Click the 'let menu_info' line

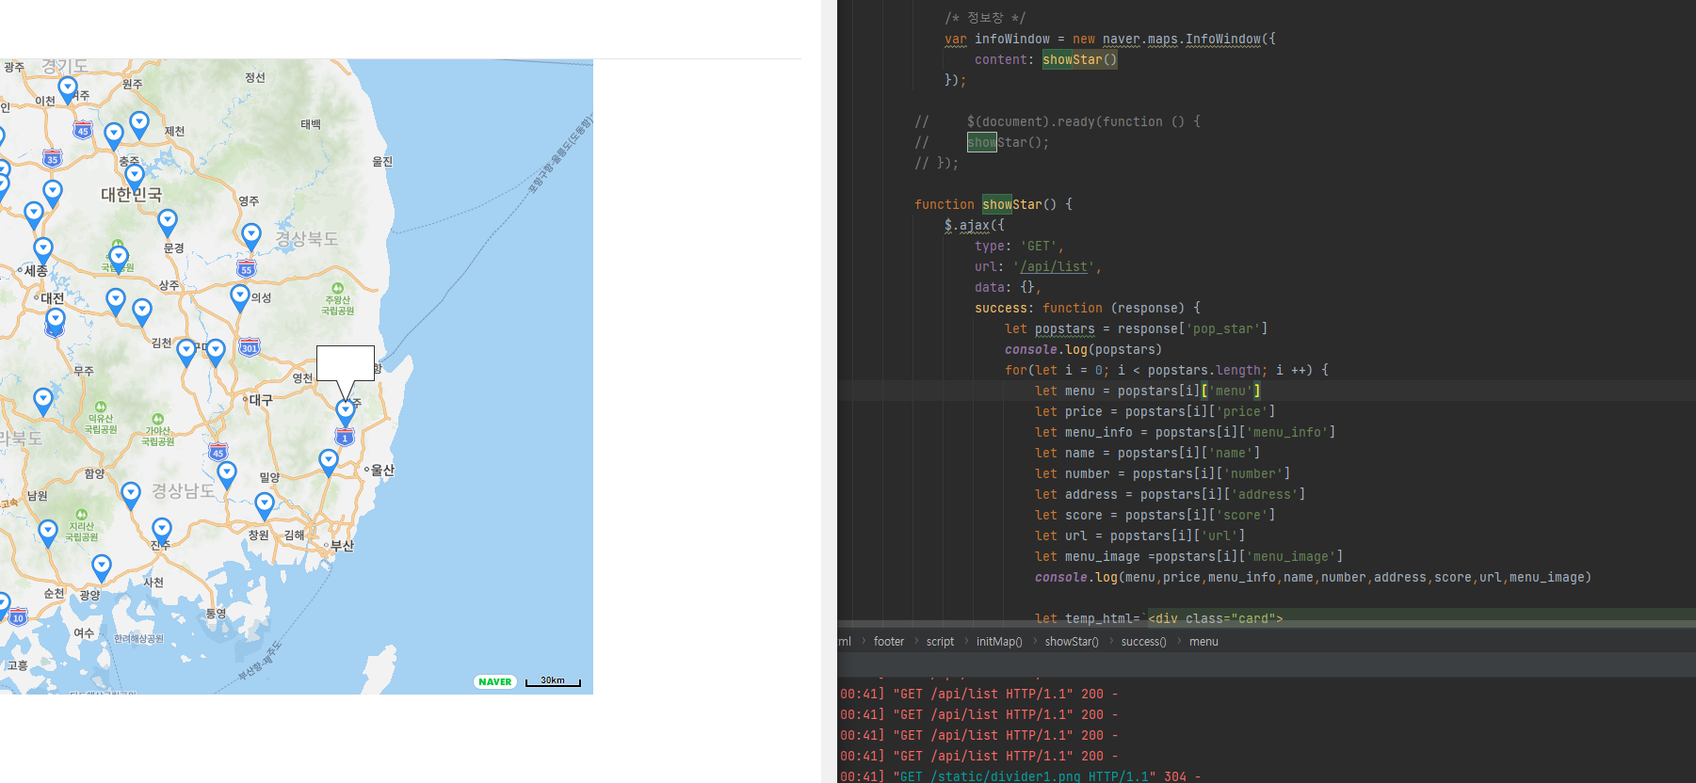pos(1186,433)
